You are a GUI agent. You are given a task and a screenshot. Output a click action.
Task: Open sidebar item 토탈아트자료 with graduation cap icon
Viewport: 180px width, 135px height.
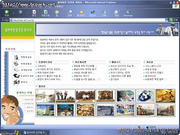click(x=23, y=76)
